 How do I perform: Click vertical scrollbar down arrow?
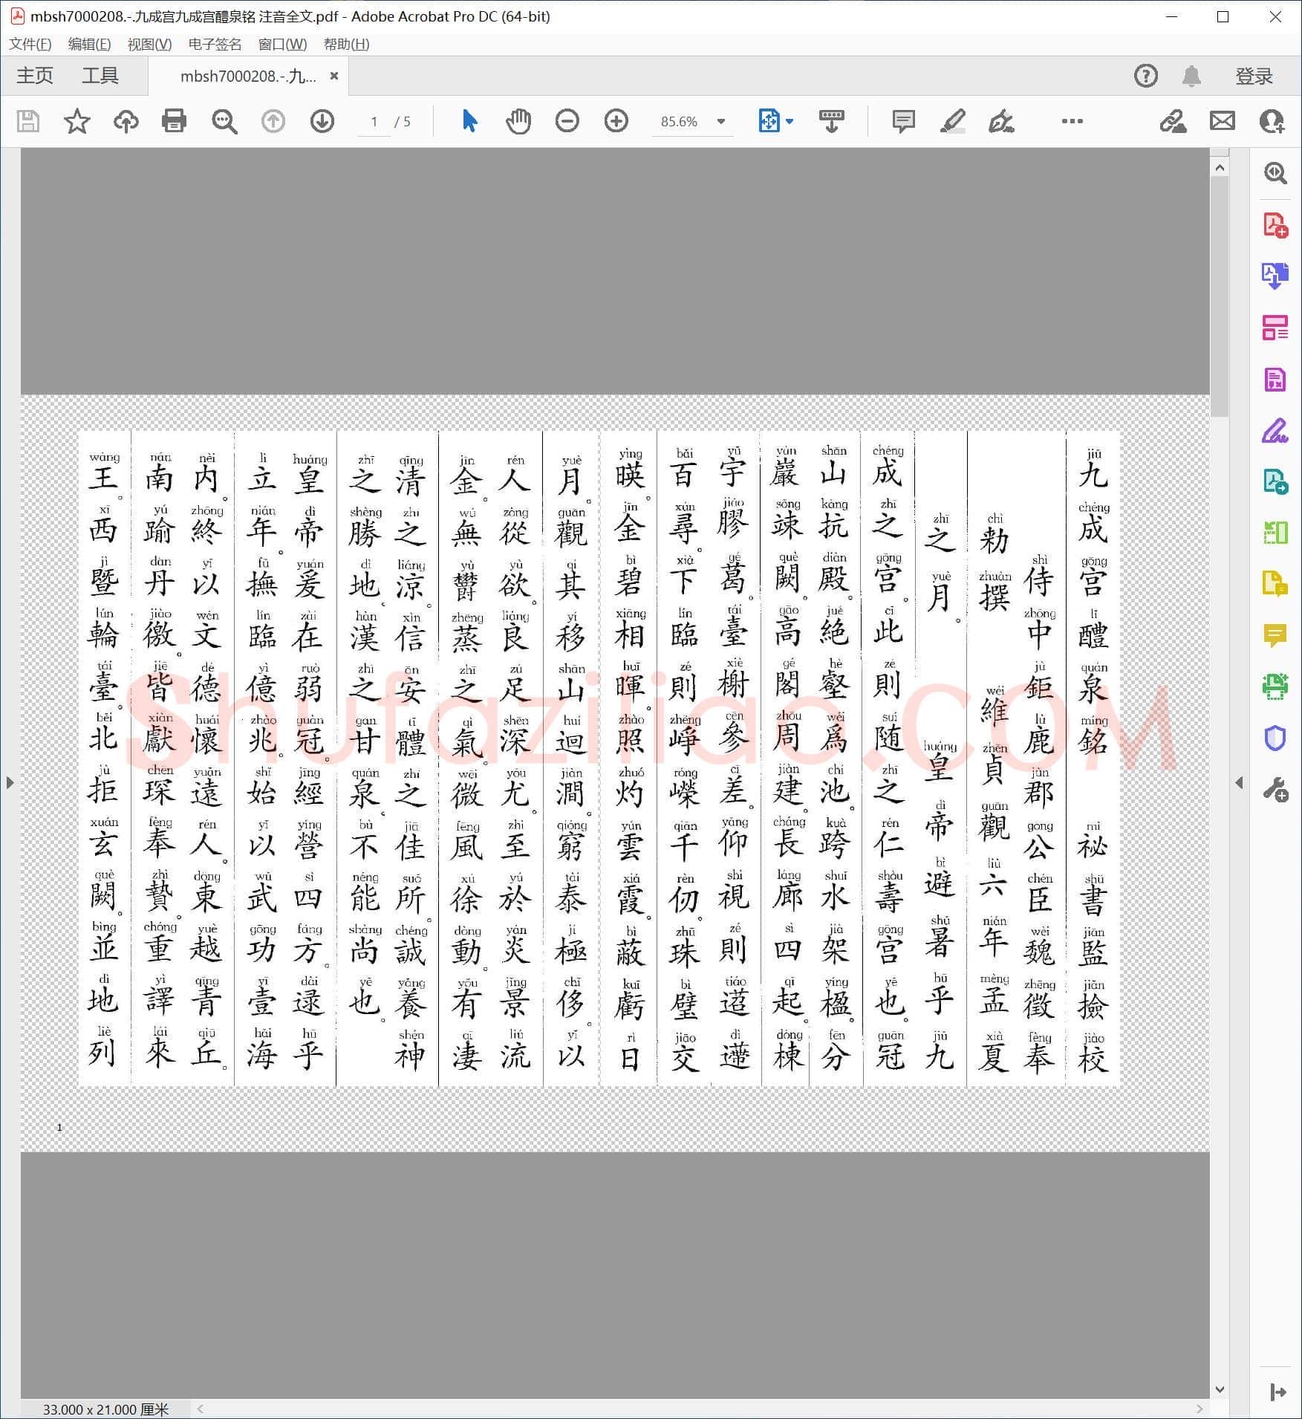[x=1220, y=1389]
